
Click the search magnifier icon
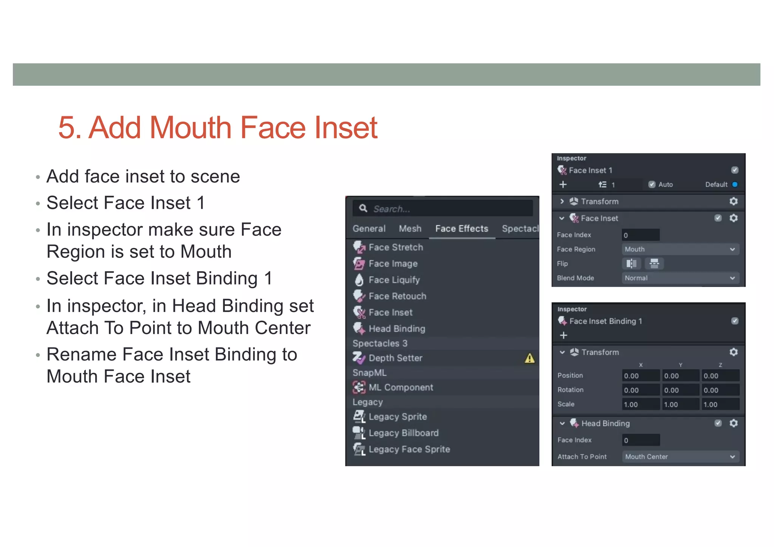coord(363,208)
